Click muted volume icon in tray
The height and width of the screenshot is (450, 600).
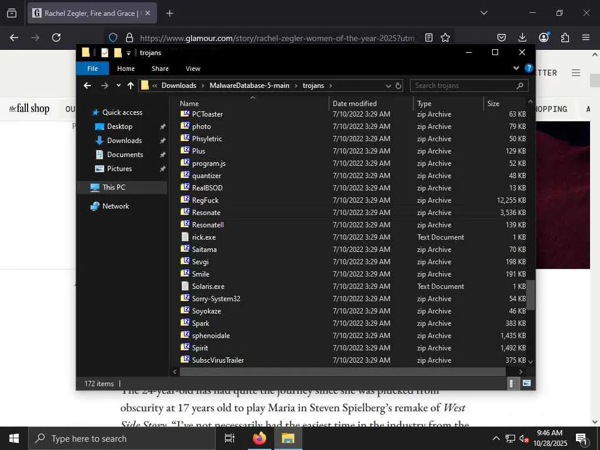click(524, 438)
